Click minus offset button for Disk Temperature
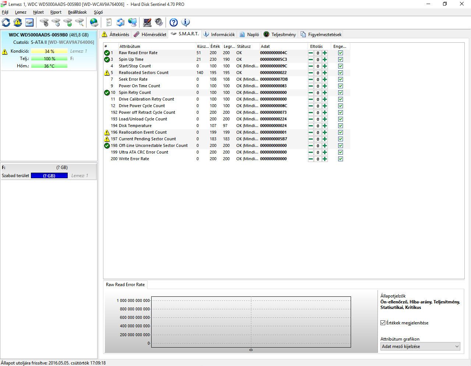 [311, 126]
